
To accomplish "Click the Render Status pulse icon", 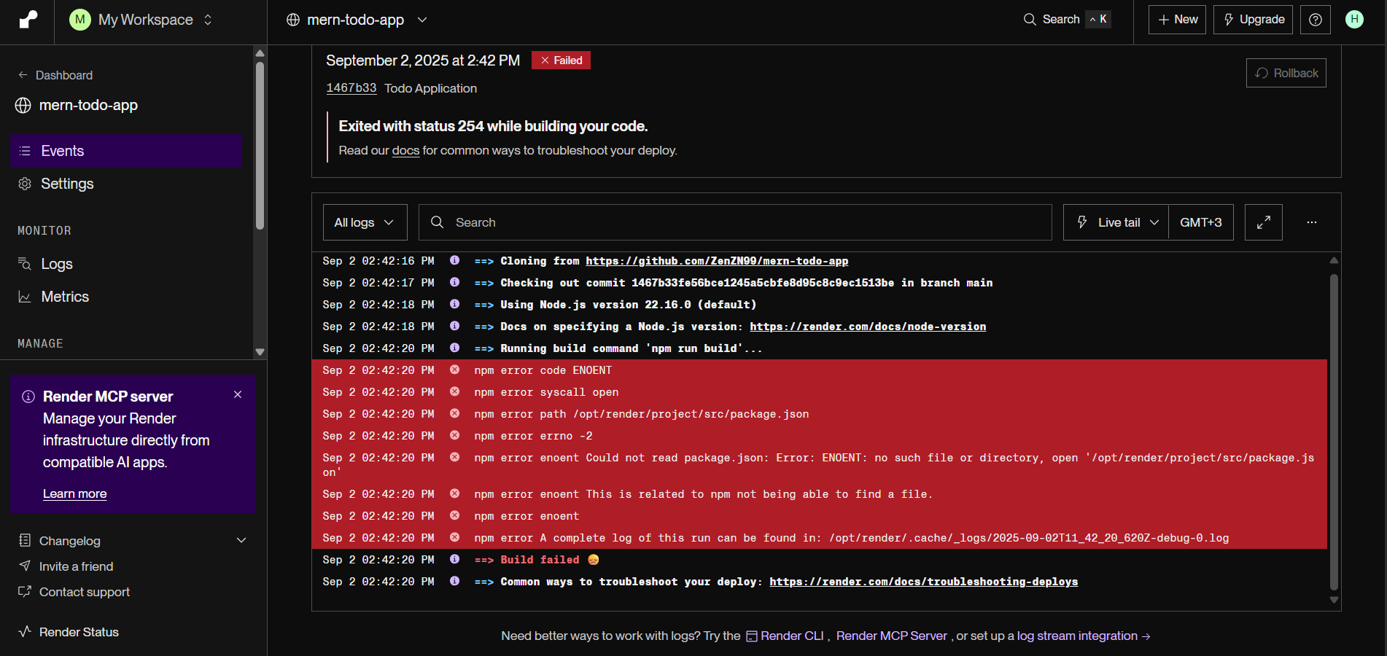I will point(25,631).
